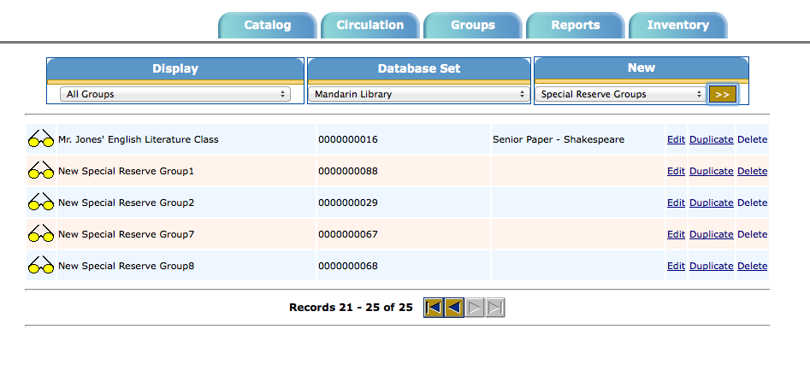Open the Special Reserve Groups dropdown

(x=620, y=94)
